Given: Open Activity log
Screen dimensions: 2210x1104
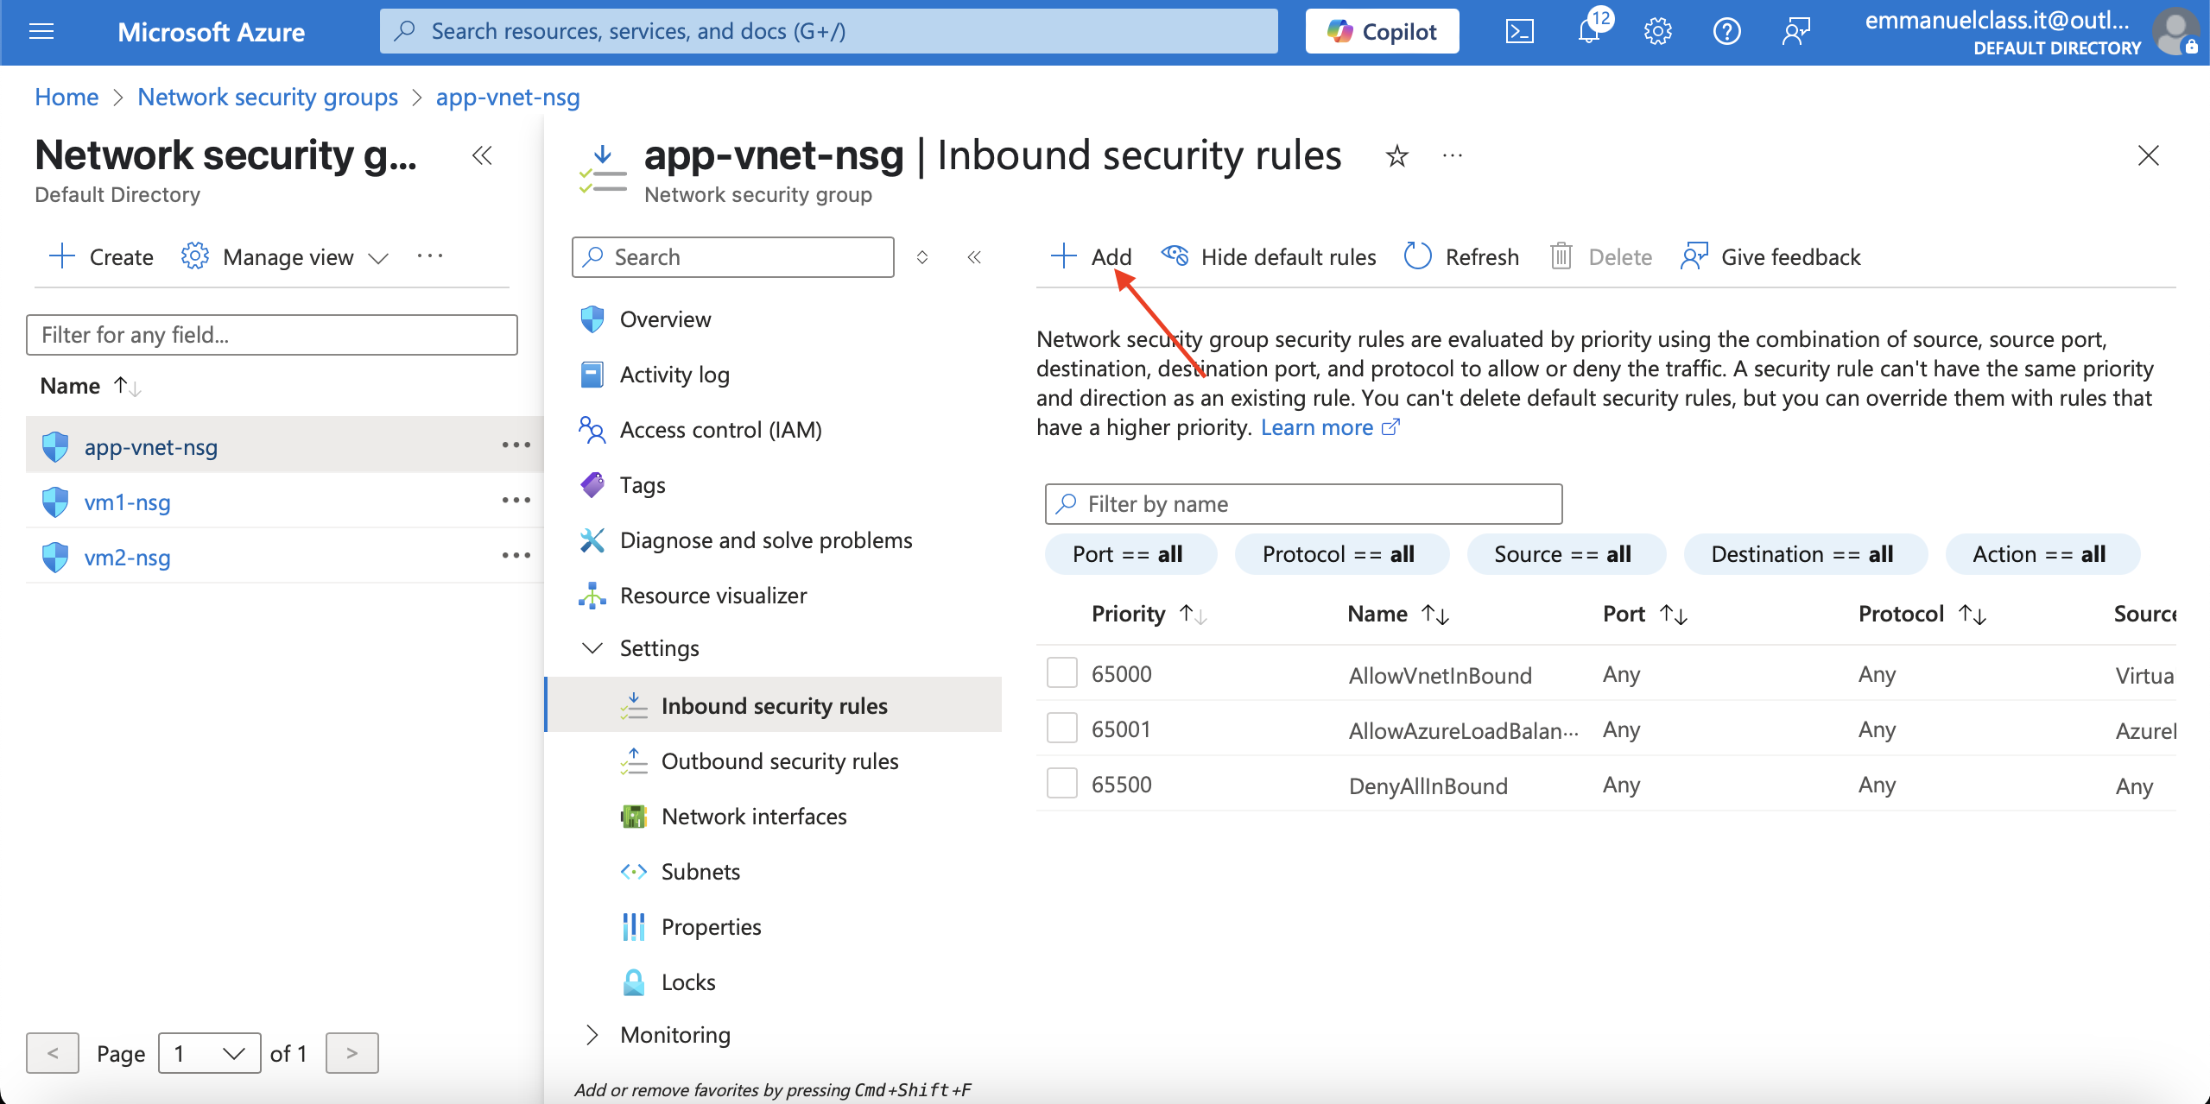Looking at the screenshot, I should point(674,375).
